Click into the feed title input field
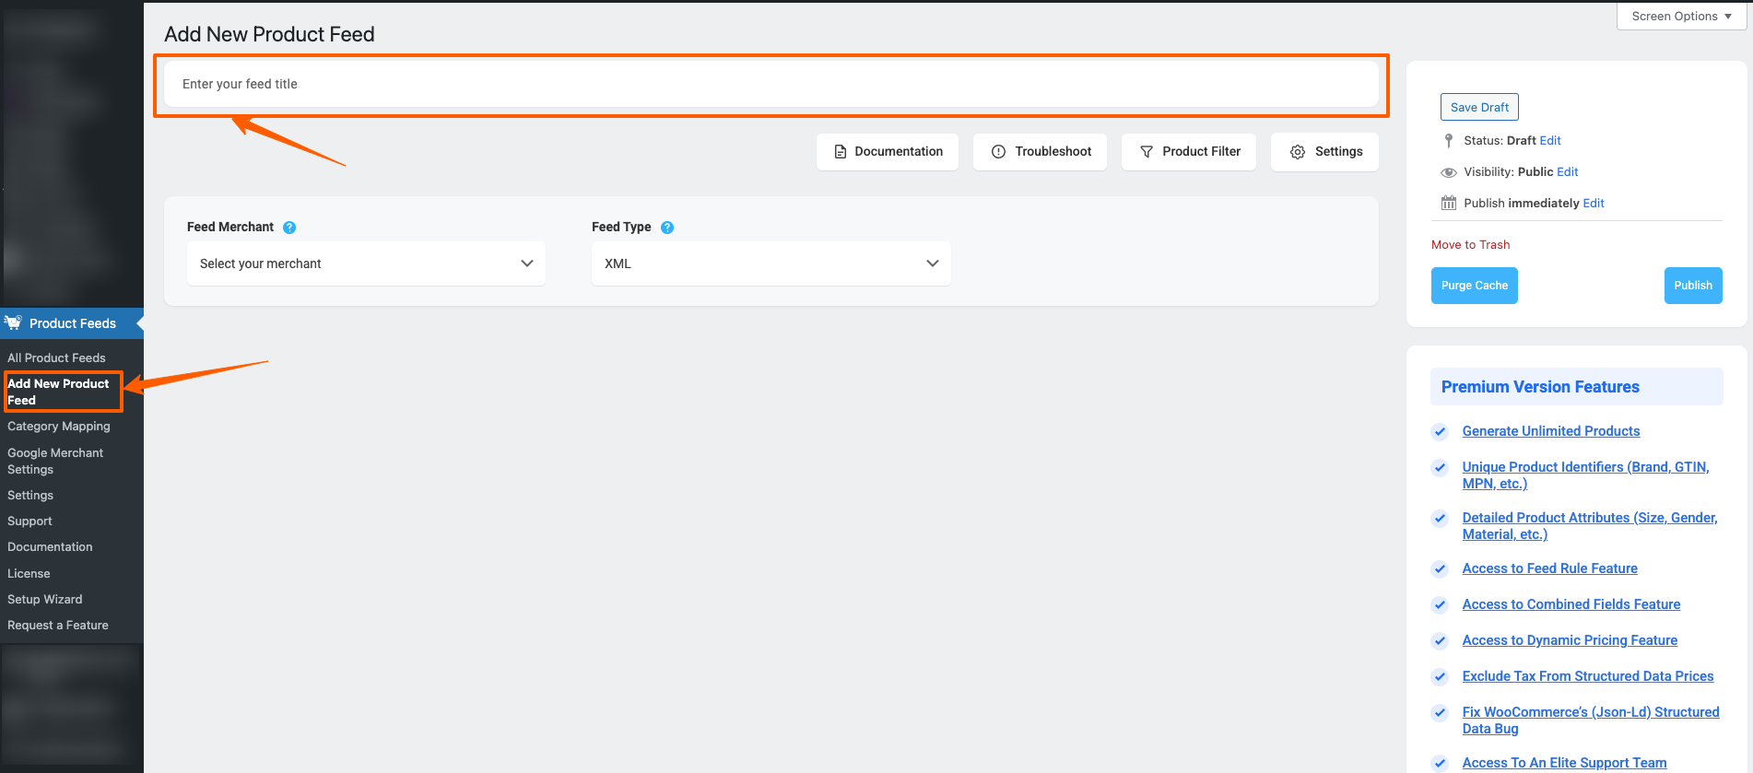Screen dimensions: 1753x773 click(x=771, y=84)
